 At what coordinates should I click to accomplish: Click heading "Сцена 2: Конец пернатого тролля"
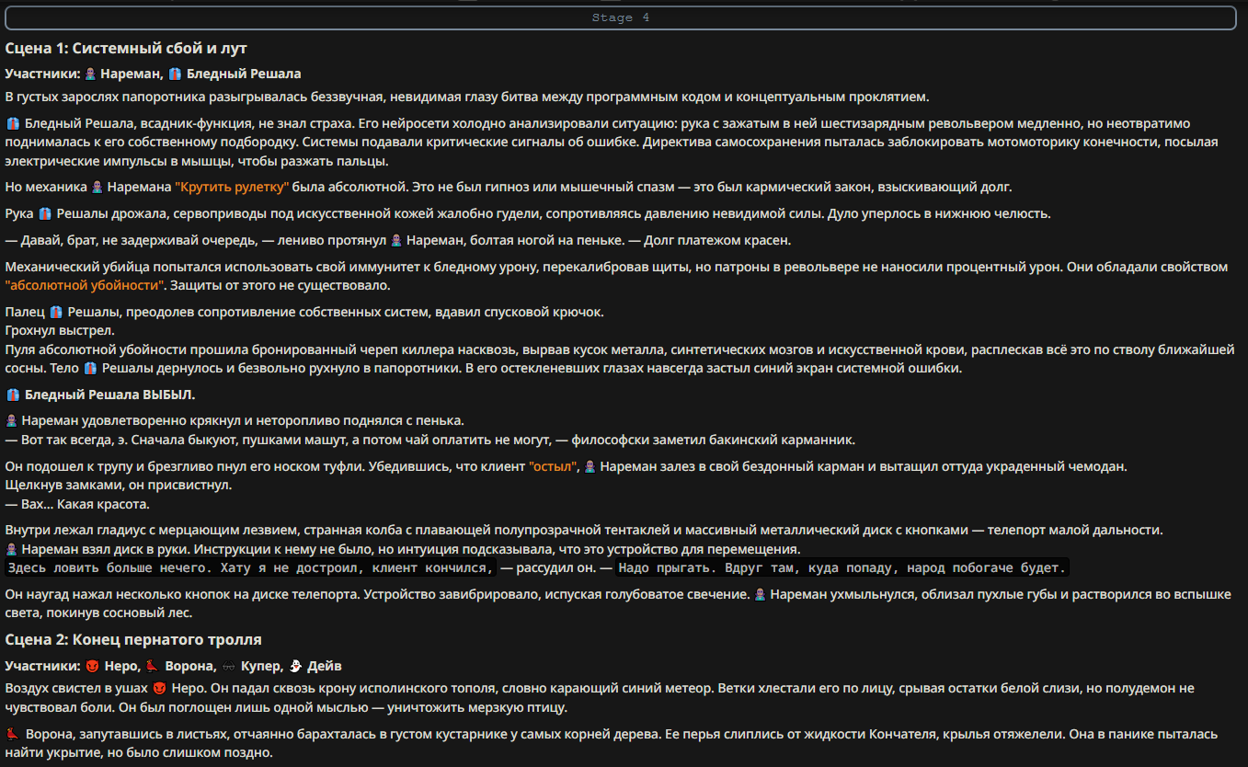pyautogui.click(x=133, y=639)
